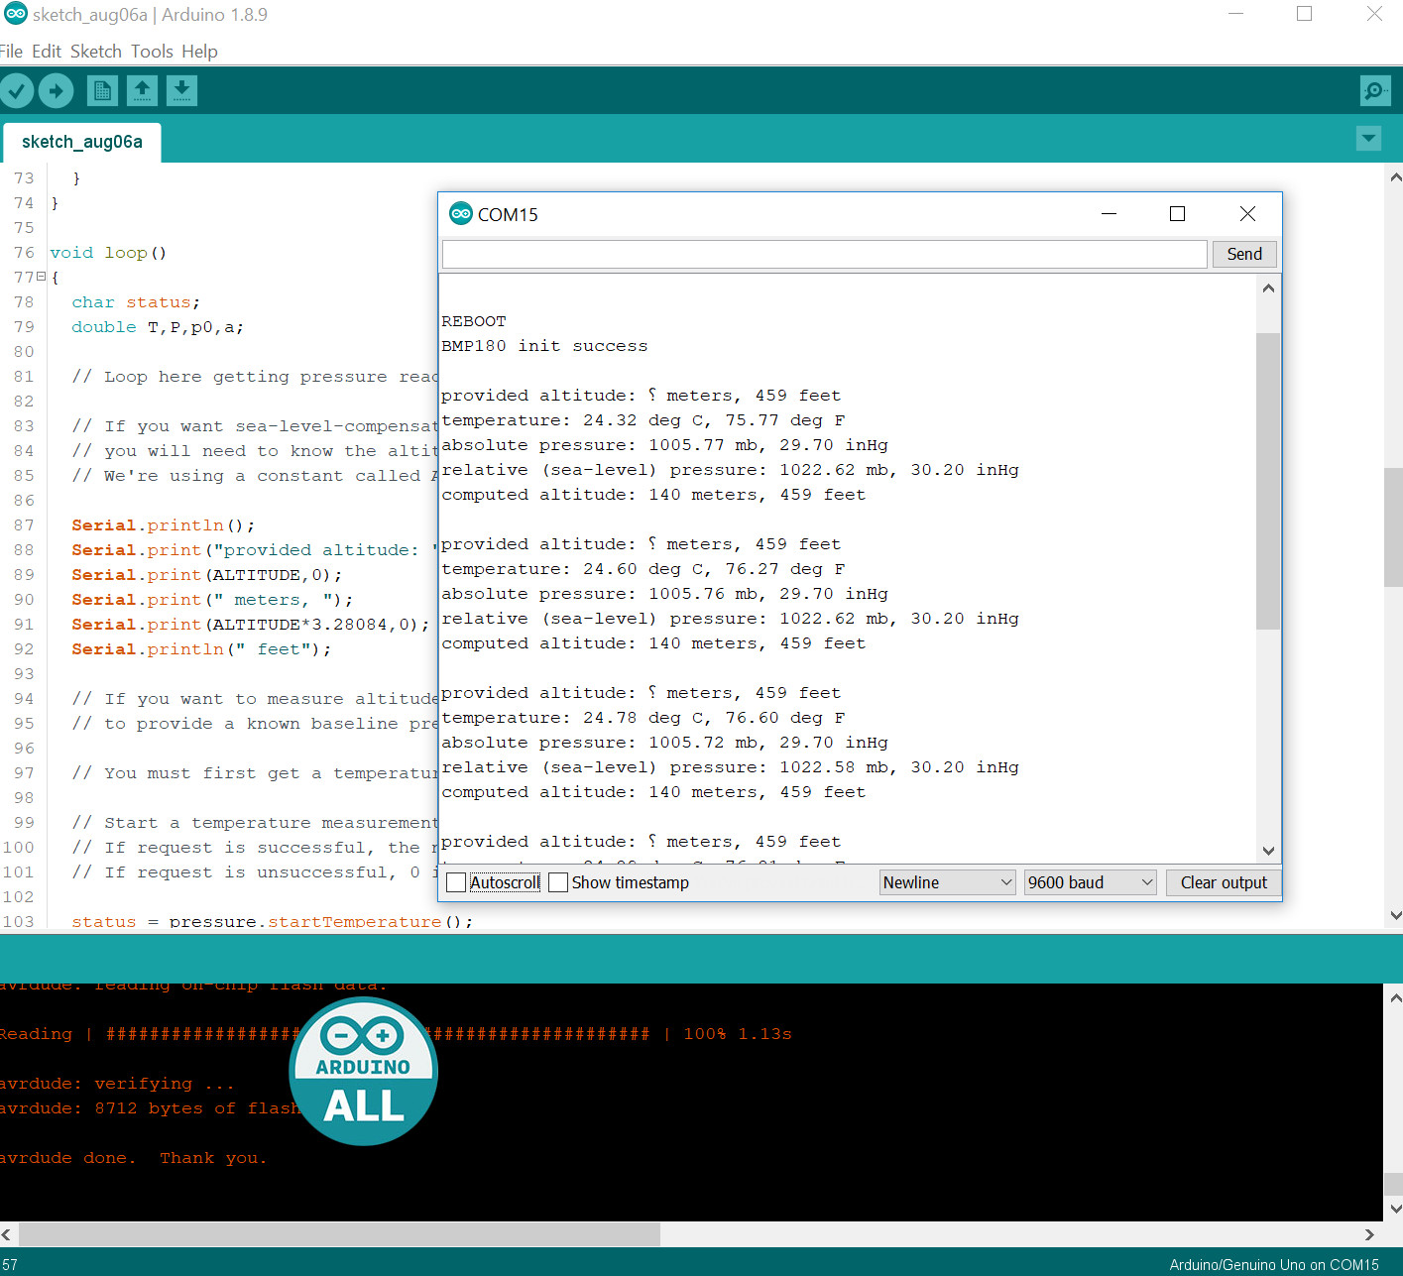Click the console horizontal scrollbar thumb
This screenshot has width=1403, height=1276.
(x=339, y=1234)
